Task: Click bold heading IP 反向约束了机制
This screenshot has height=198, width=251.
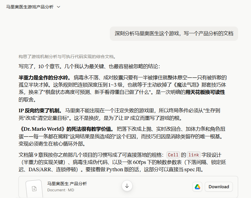Action: coord(40,111)
